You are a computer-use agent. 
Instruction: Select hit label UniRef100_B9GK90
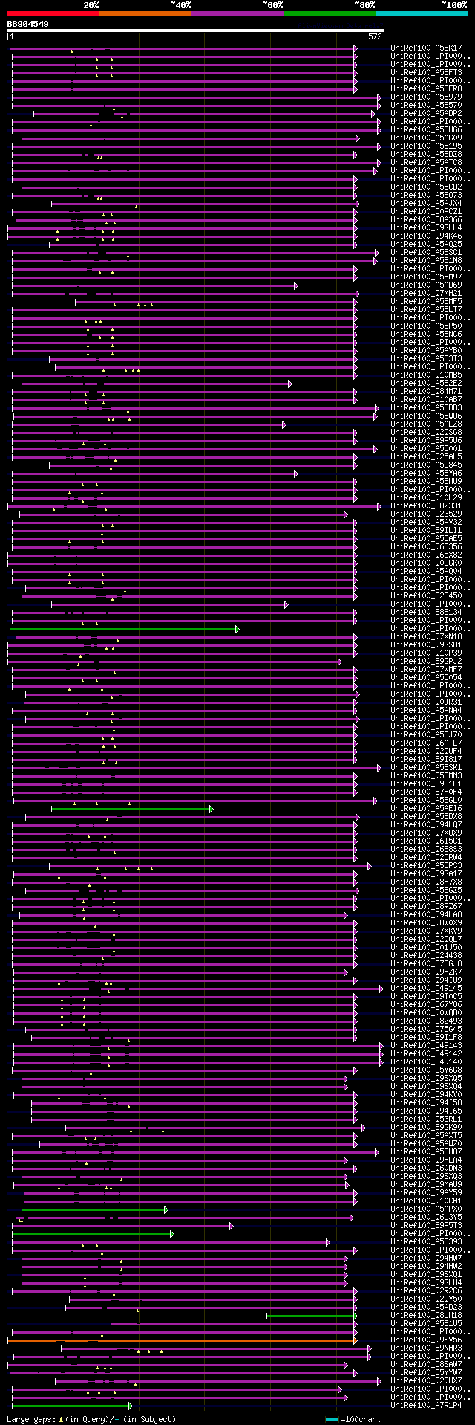pos(426,1128)
